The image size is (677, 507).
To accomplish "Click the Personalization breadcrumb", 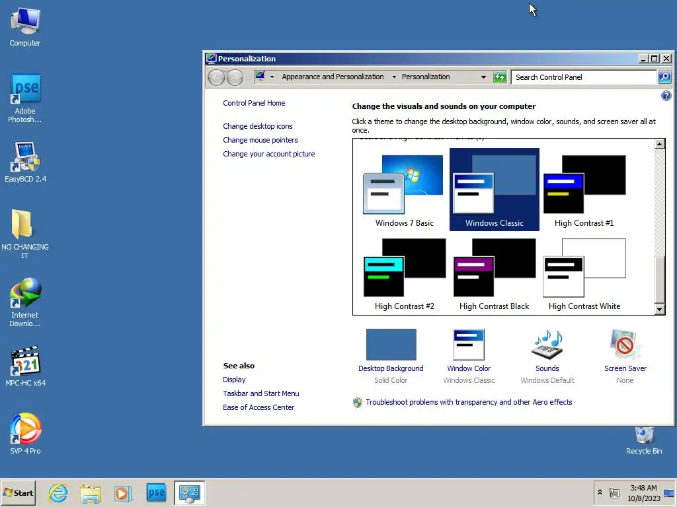I will [x=426, y=77].
